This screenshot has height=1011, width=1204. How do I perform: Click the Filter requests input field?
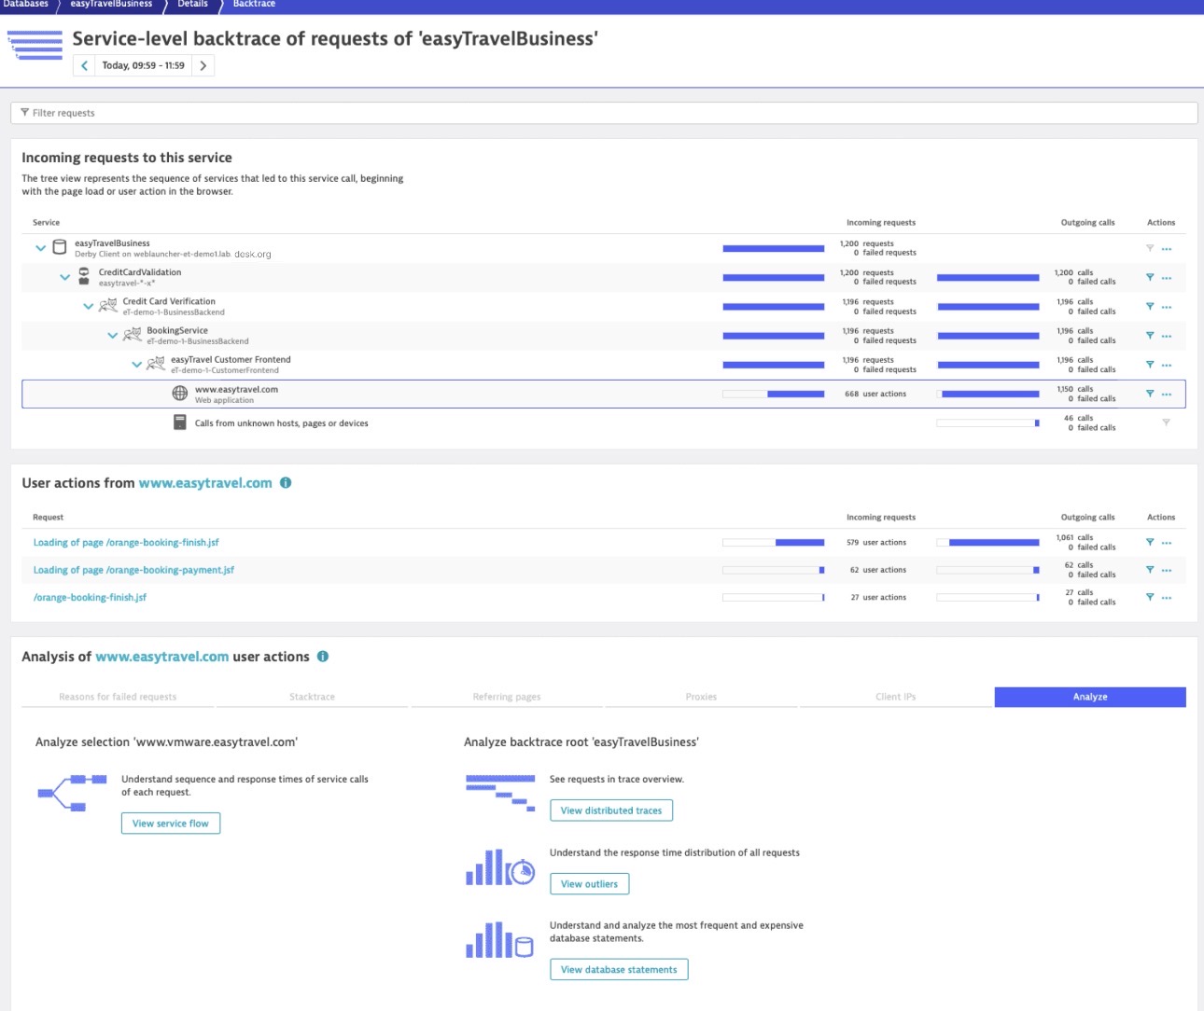point(604,113)
